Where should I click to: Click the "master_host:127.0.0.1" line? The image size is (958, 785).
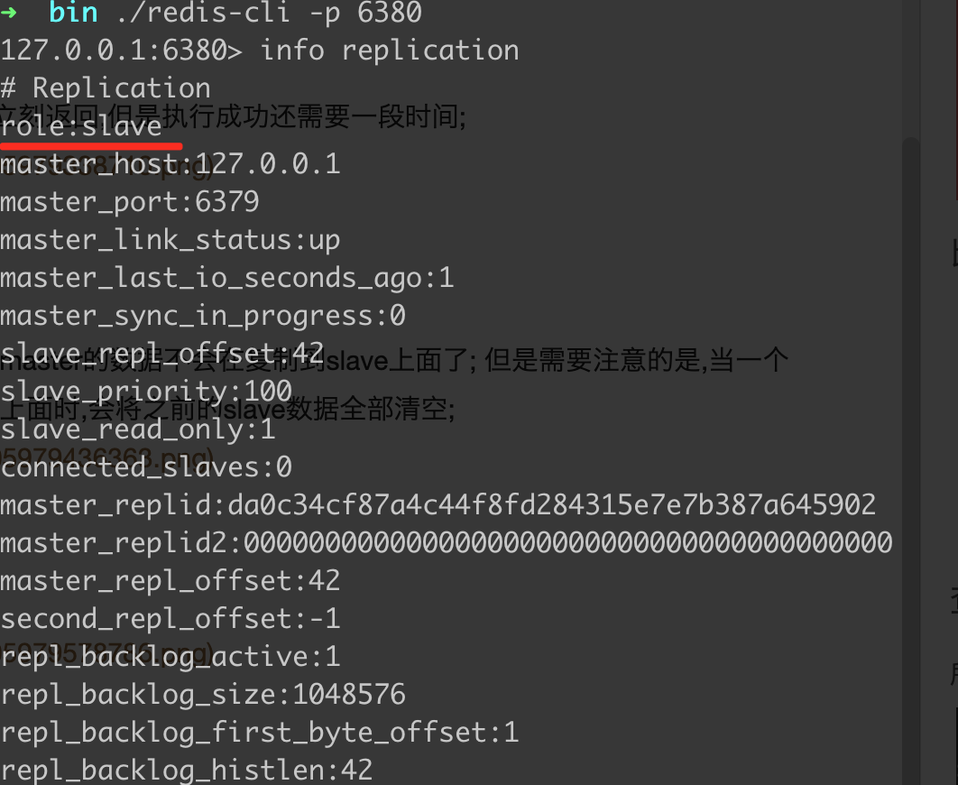[x=170, y=164]
